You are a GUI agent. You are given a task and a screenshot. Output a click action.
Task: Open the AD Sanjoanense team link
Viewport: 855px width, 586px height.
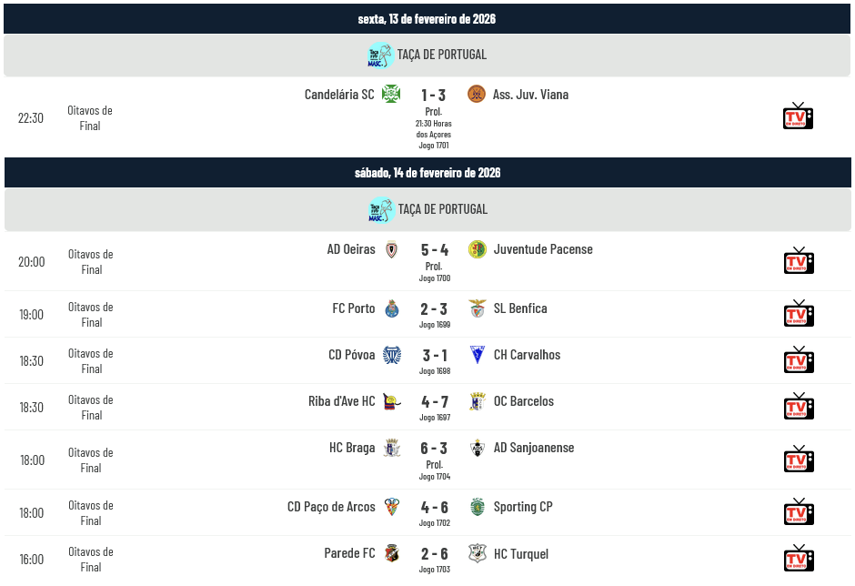tap(534, 448)
